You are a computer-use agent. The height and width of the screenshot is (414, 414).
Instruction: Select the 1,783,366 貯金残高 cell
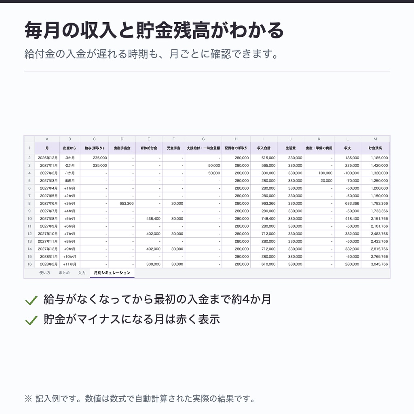pos(375,203)
